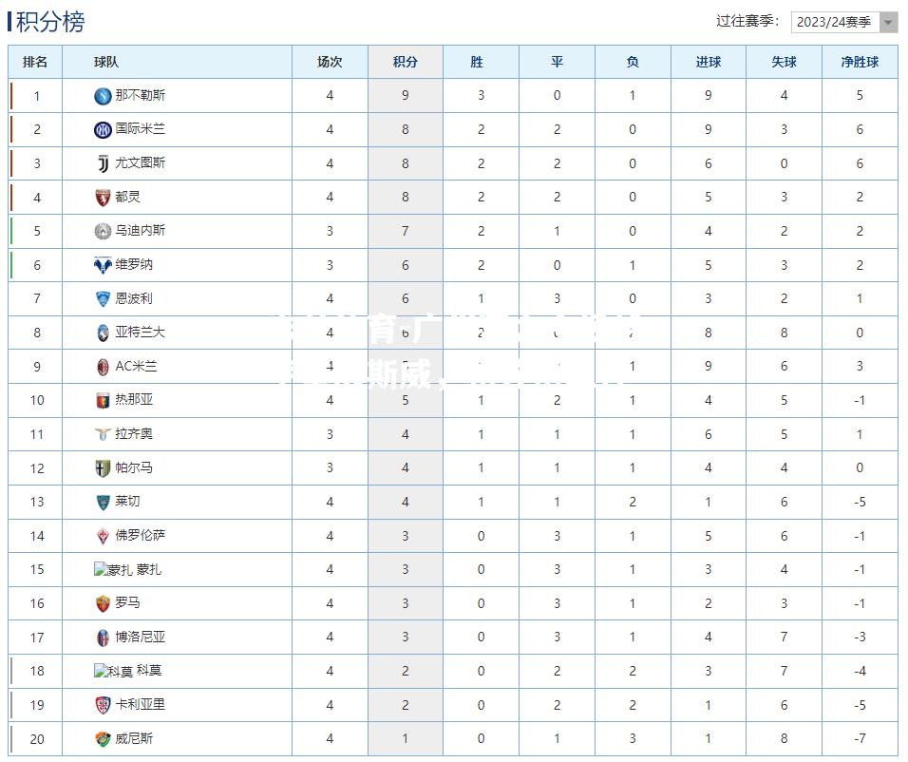The image size is (908, 762).
Task: Open the 亚特兰大 team name link
Action: pos(141,332)
